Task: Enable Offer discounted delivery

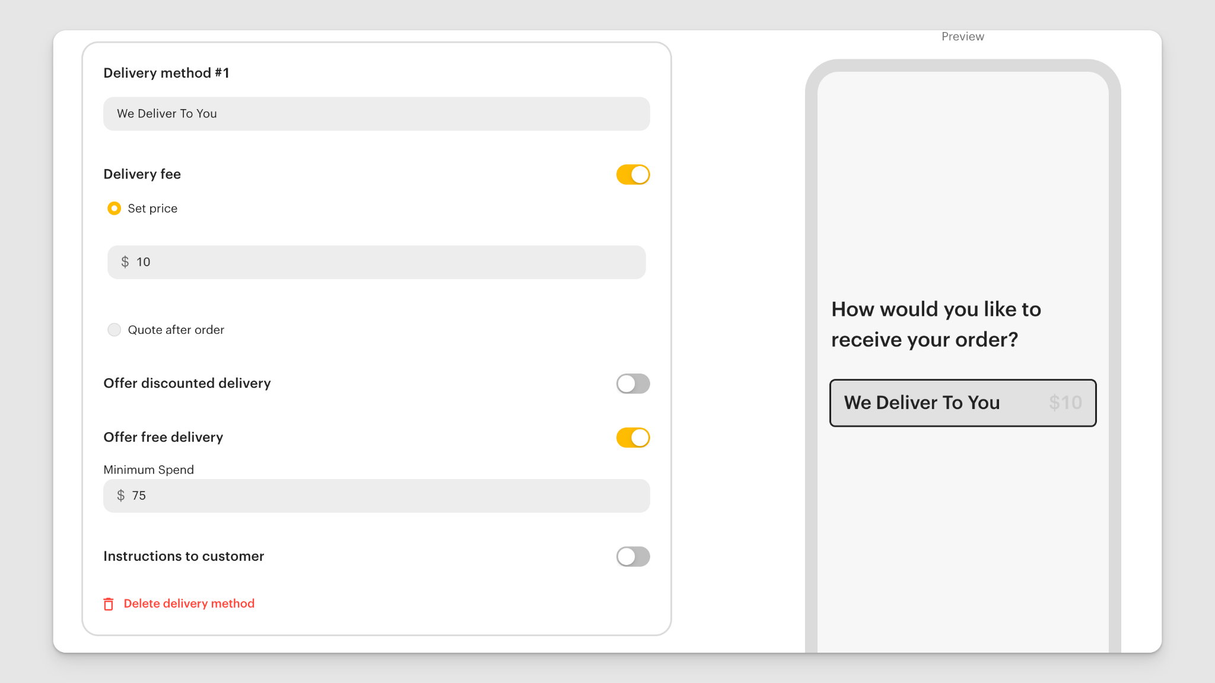Action: pyautogui.click(x=632, y=384)
